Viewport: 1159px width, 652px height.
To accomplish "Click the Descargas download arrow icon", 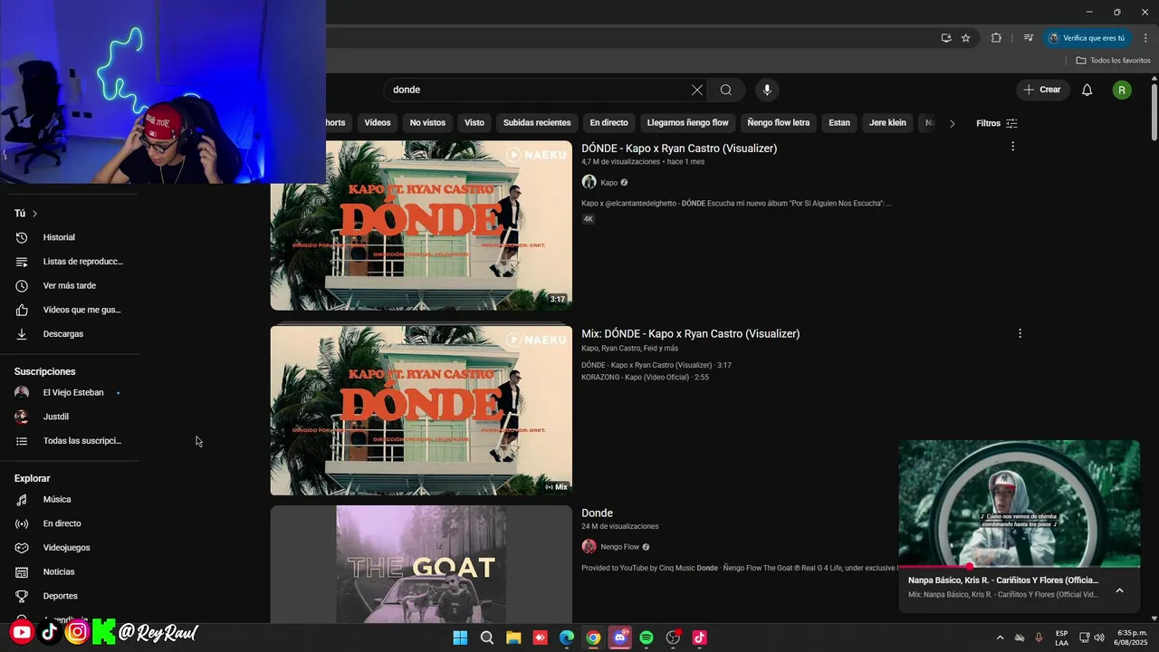I will [22, 334].
